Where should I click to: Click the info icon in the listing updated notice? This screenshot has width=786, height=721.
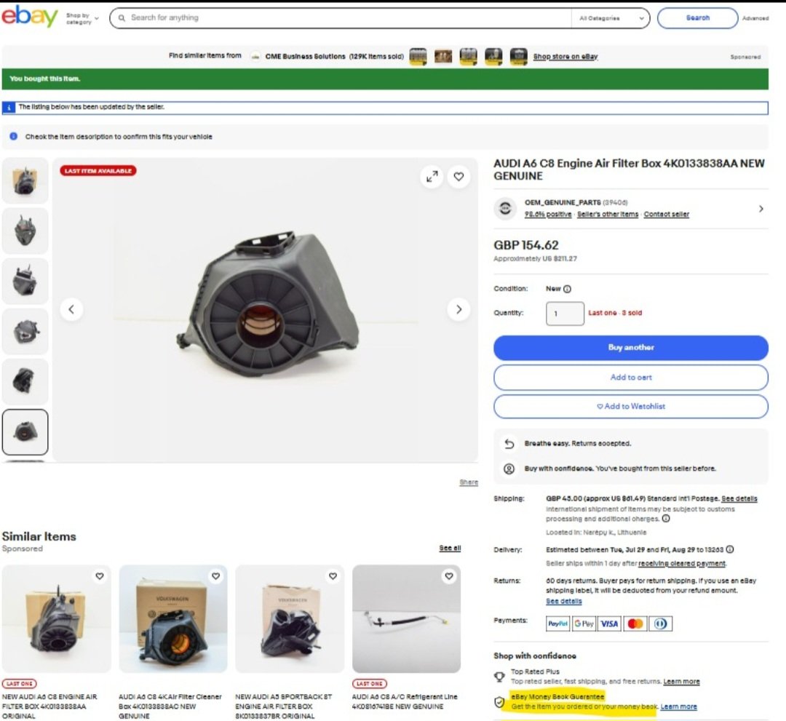click(9, 107)
